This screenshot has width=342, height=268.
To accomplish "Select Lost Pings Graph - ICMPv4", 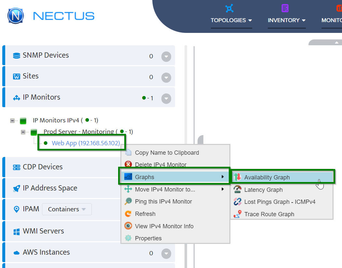I will (x=282, y=202).
